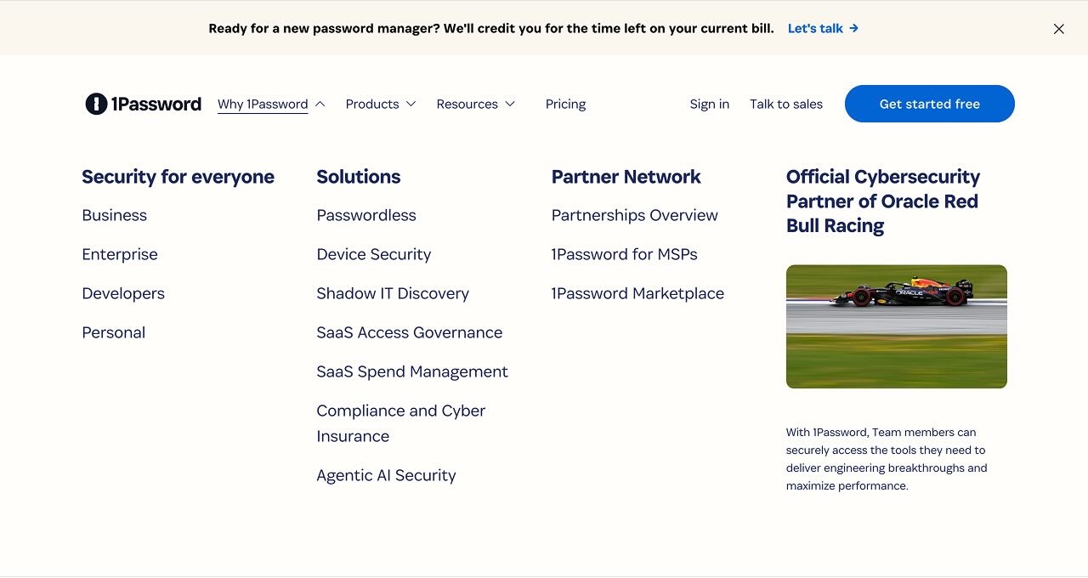Click the Oracle Red Bull description text
The image size is (1088, 578).
tap(887, 459)
